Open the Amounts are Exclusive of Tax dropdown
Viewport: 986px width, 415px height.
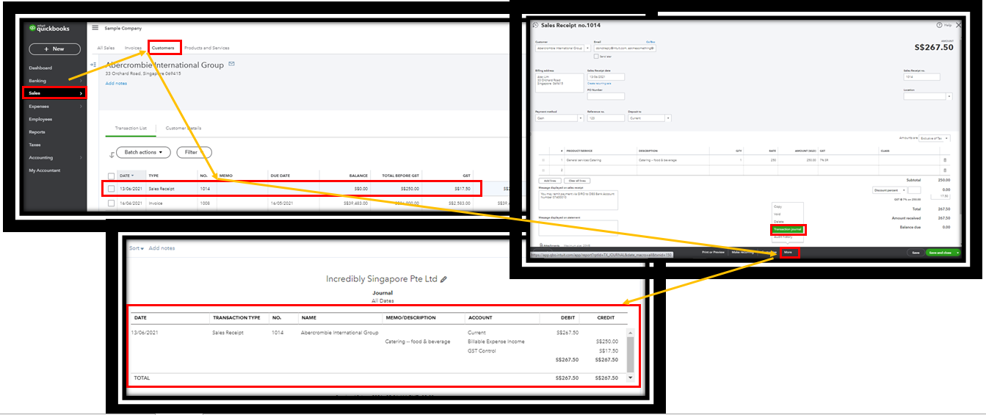coord(934,138)
